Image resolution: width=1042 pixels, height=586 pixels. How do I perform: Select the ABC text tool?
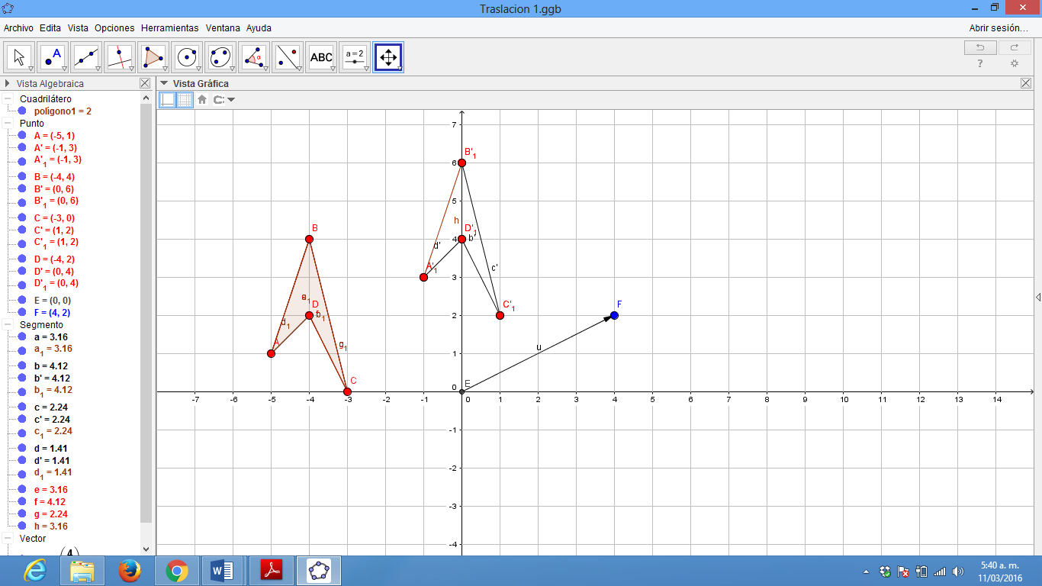coord(321,57)
